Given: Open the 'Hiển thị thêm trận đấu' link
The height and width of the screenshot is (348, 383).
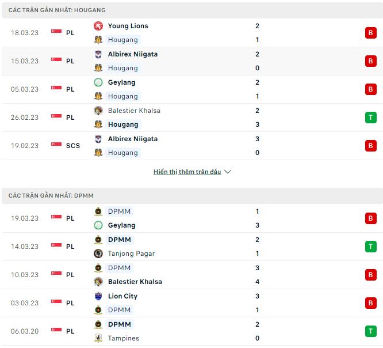Looking at the screenshot, I should pyautogui.click(x=187, y=172).
